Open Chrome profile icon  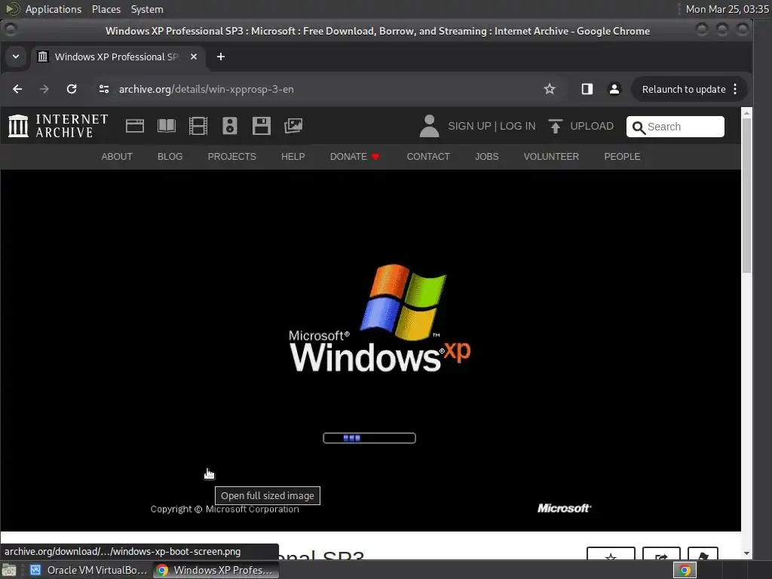614,89
